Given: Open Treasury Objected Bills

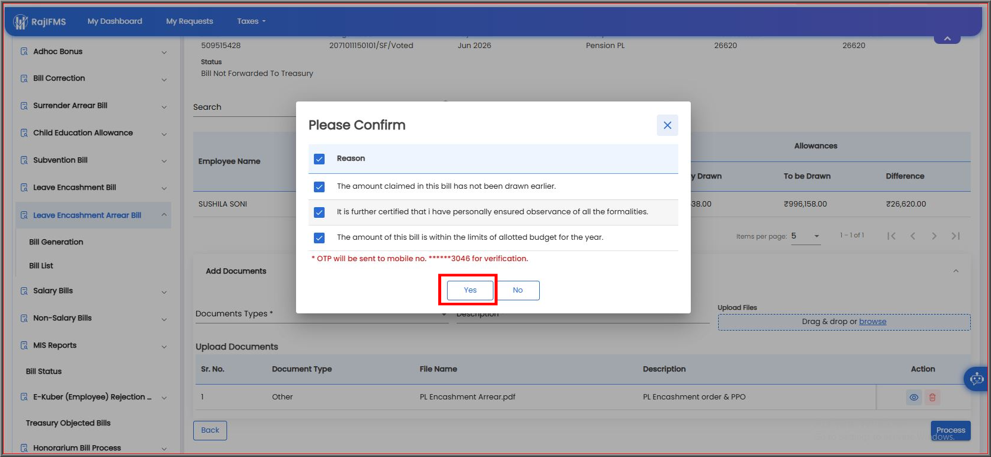Looking at the screenshot, I should (68, 423).
